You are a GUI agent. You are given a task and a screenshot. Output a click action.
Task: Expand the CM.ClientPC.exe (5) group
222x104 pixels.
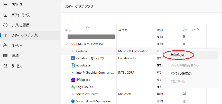tap(67, 44)
